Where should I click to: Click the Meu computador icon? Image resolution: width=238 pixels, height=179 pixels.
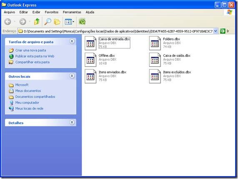11,103
